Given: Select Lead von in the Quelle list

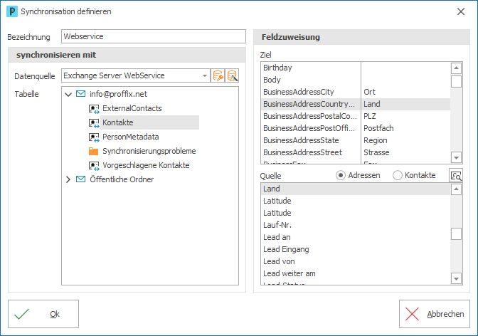Looking at the screenshot, I should coord(356,261).
